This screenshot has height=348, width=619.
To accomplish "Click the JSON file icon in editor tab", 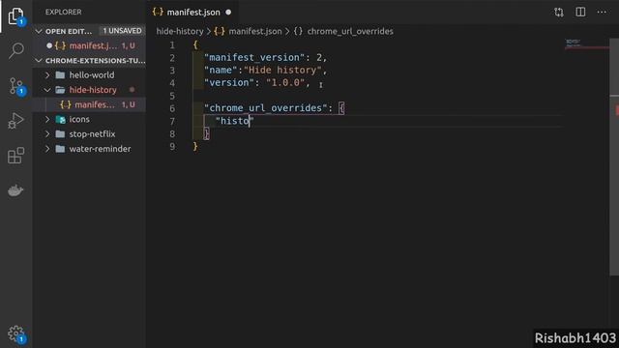I will coord(158,12).
